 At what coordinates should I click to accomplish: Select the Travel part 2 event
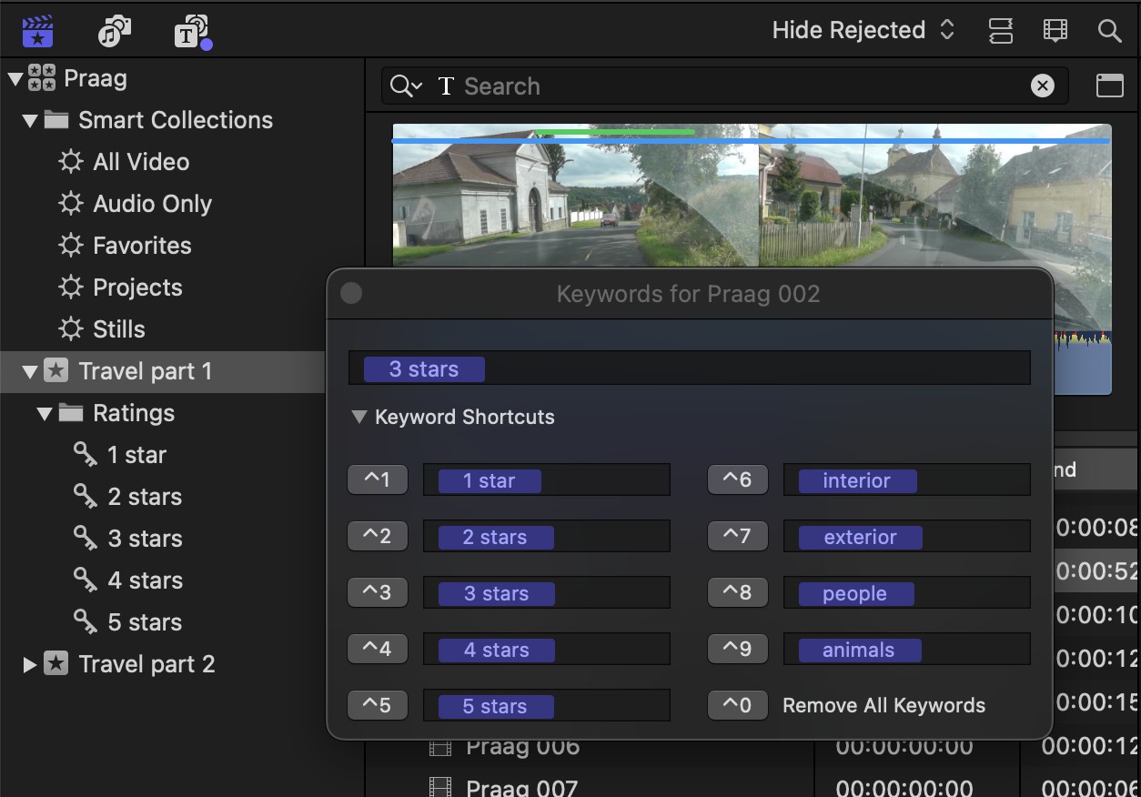click(146, 664)
